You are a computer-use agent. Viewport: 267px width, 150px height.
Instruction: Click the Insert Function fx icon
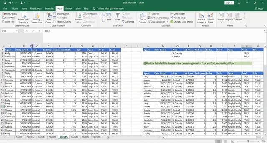[x=39, y=31]
